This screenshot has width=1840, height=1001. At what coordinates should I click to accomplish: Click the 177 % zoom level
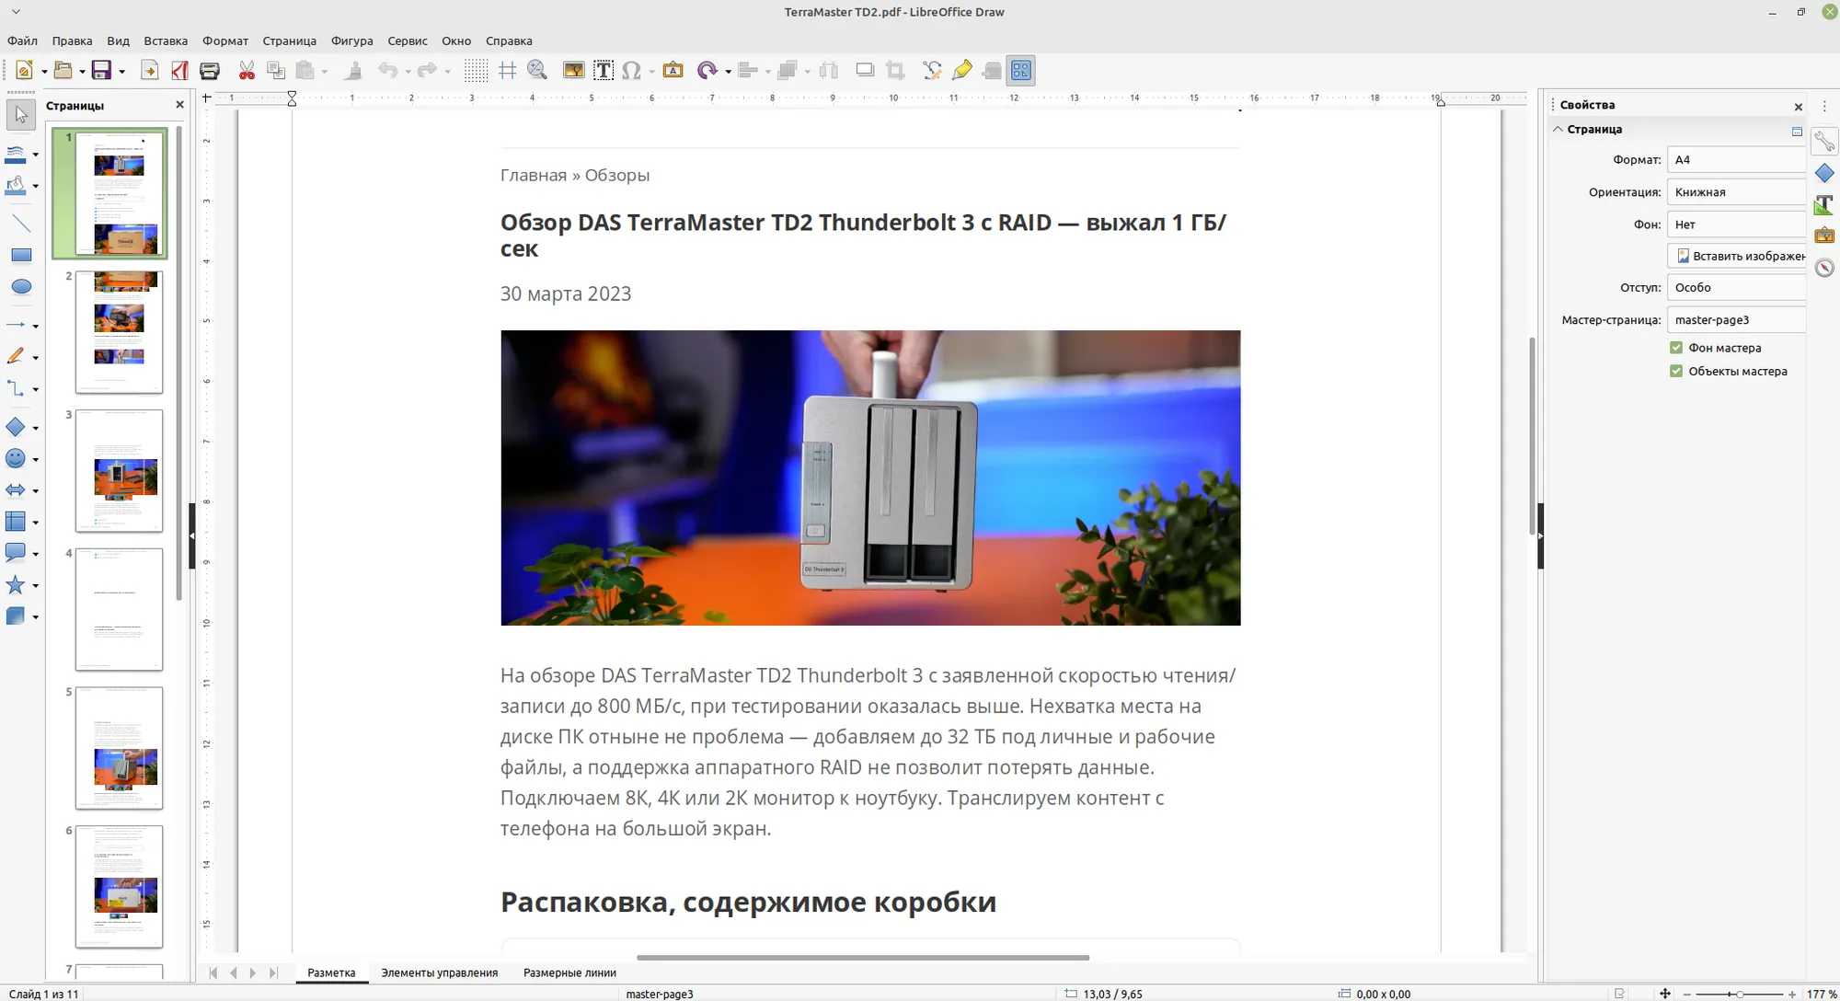coord(1821,995)
